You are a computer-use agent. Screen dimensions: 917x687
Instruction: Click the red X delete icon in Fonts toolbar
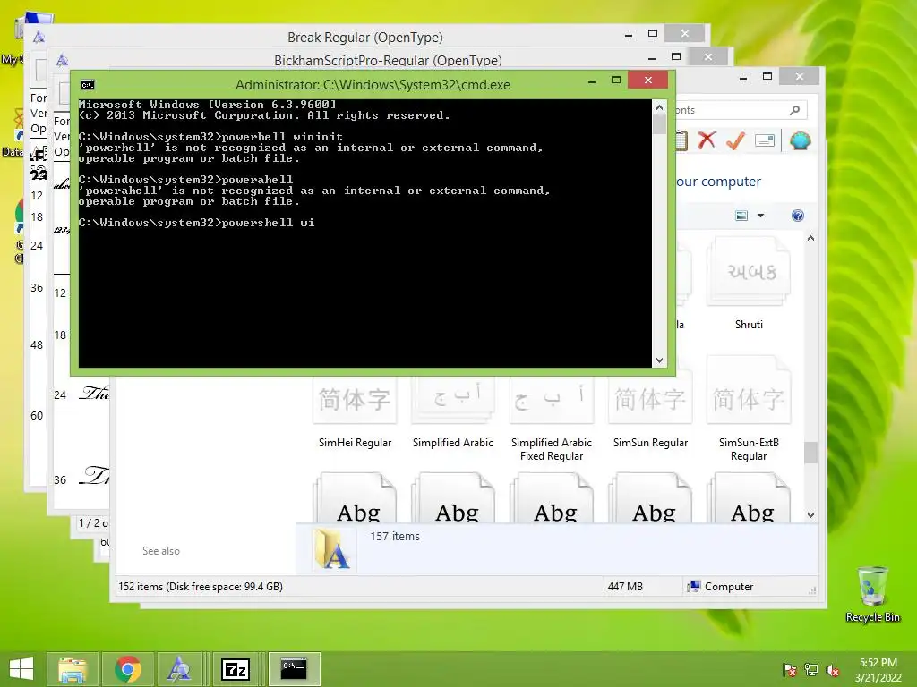[x=707, y=140]
